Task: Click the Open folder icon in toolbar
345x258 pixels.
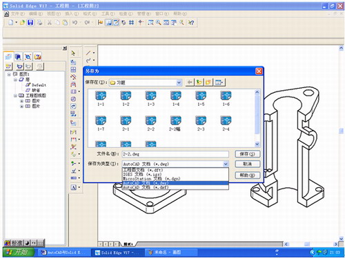Action: point(22,23)
